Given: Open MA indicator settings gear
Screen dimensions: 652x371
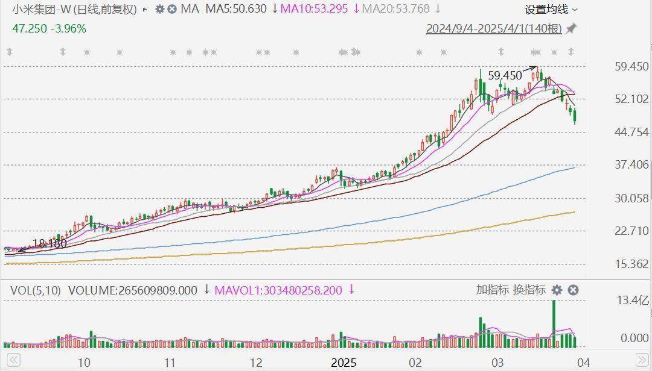Looking at the screenshot, I should (159, 9).
